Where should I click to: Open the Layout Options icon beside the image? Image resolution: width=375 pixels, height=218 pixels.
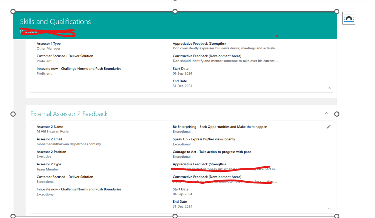pyautogui.click(x=349, y=18)
